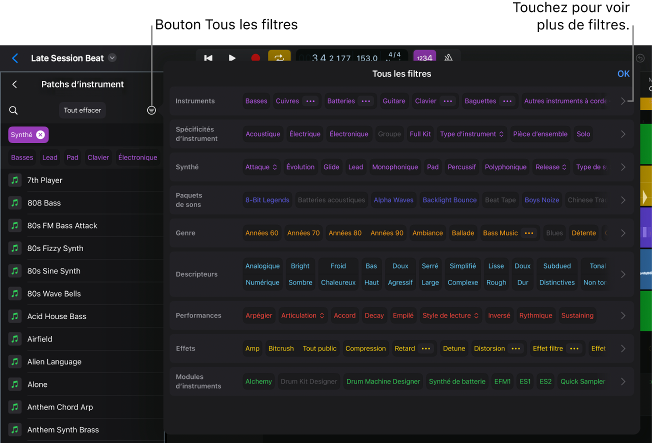Select the Lead suggested tag in sidebar
Viewport: 653px width, 443px height.
50,157
